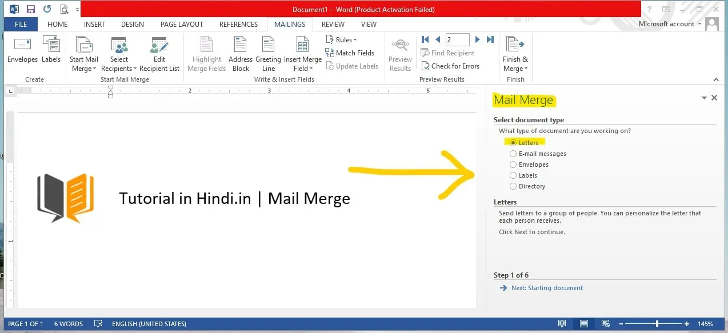This screenshot has width=728, height=333.
Task: Jump to the first record
Action: click(x=425, y=39)
